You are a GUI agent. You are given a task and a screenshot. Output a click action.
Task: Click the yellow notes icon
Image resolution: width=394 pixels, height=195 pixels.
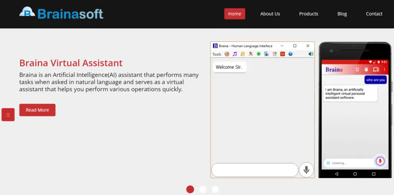(243, 54)
